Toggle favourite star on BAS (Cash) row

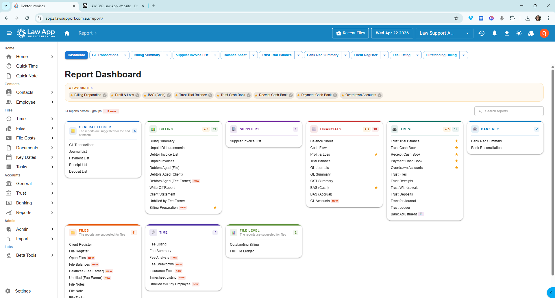pos(376,188)
